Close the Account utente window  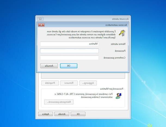pyautogui.click(x=40, y=19)
